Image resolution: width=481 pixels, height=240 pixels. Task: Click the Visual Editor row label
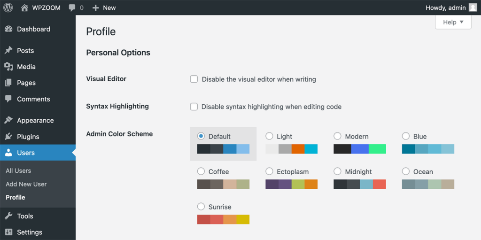tap(106, 79)
